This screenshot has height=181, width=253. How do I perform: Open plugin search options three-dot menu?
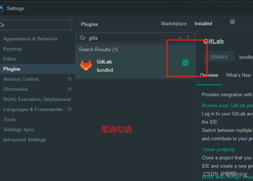(188, 37)
